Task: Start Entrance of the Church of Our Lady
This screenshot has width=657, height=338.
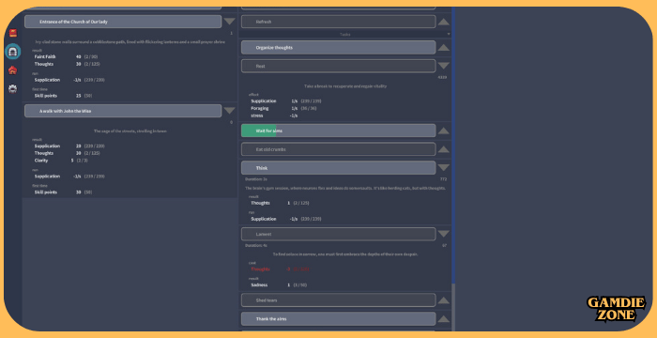Action: 123,22
